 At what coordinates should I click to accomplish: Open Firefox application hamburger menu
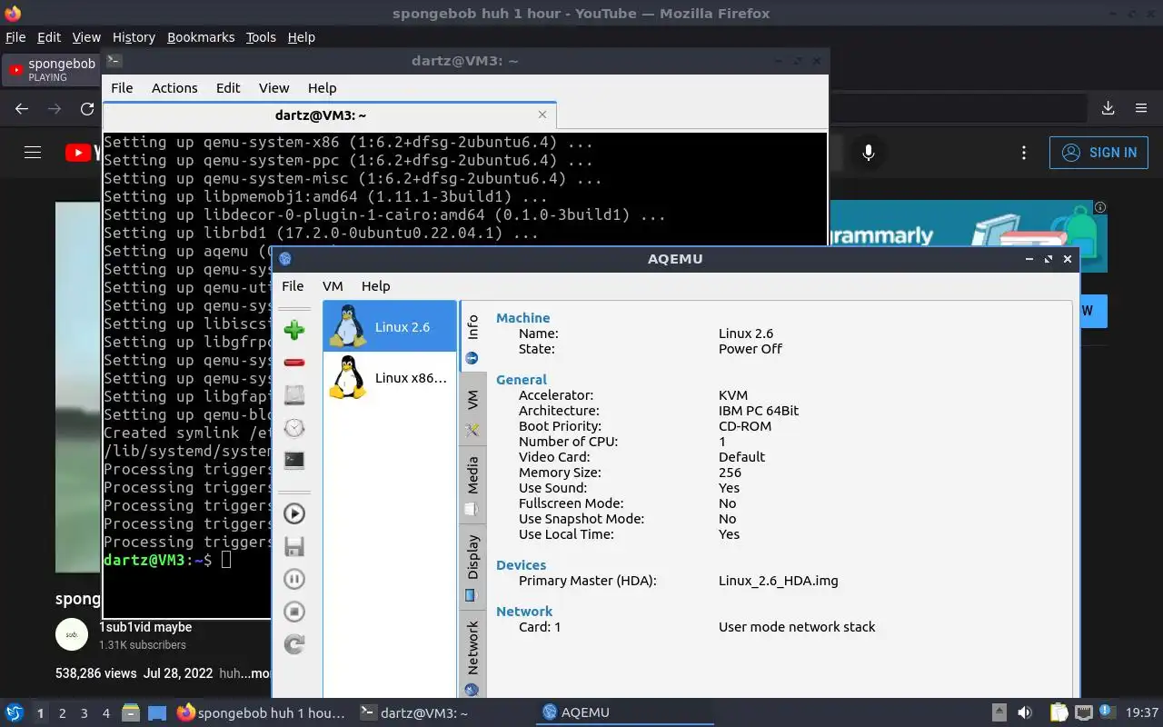coord(1141,108)
